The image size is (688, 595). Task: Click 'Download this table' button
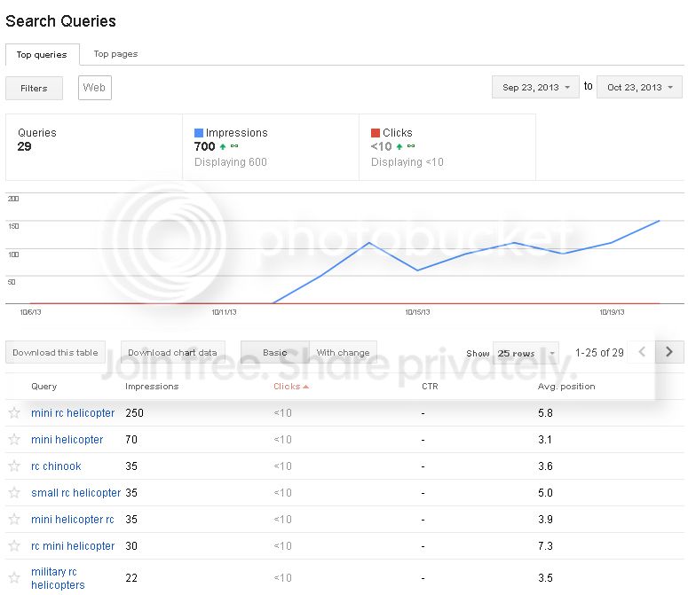click(x=55, y=352)
